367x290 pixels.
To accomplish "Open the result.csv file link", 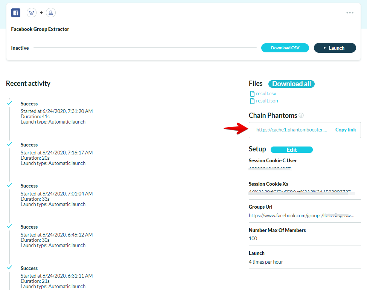I will click(266, 94).
